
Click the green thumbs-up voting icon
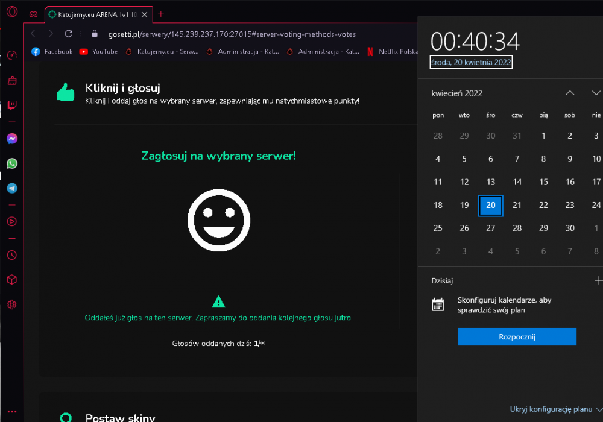pos(66,92)
